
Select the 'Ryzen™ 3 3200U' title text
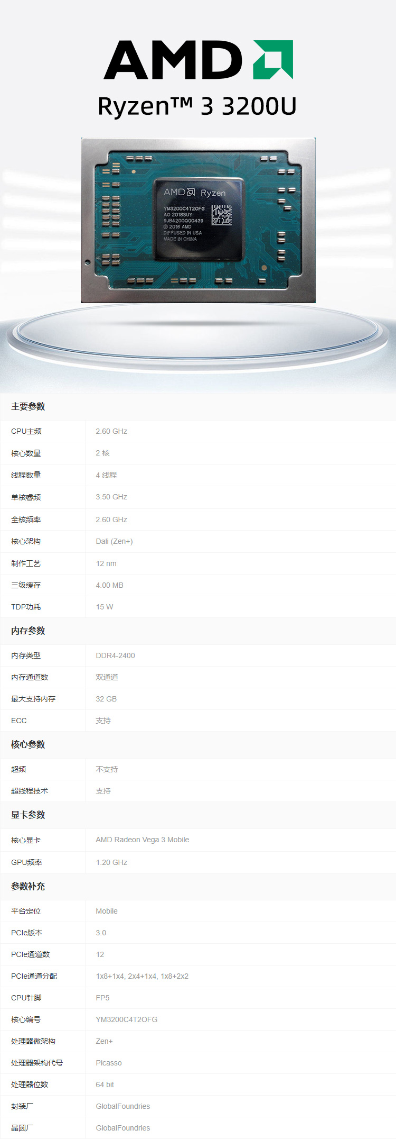point(197,106)
